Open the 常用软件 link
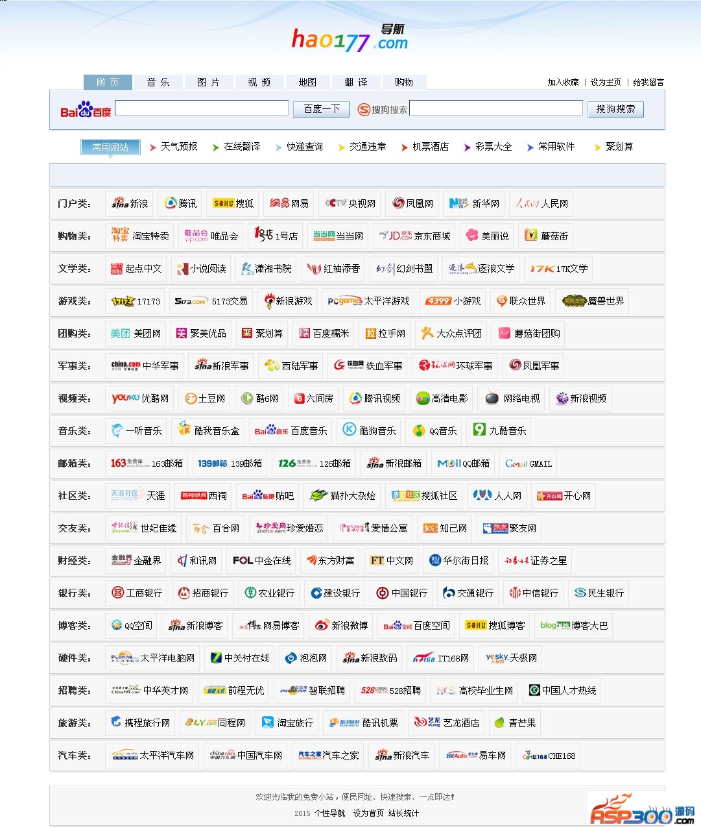Screen dimensions: 701x827 (556, 147)
